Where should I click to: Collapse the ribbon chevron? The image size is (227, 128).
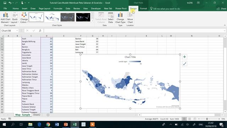coord(225,25)
